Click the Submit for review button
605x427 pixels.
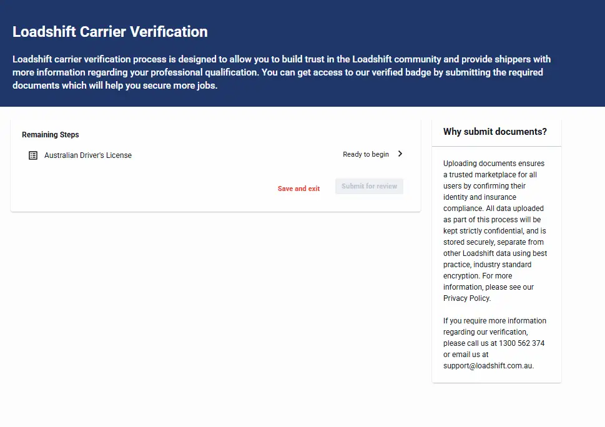coord(369,186)
